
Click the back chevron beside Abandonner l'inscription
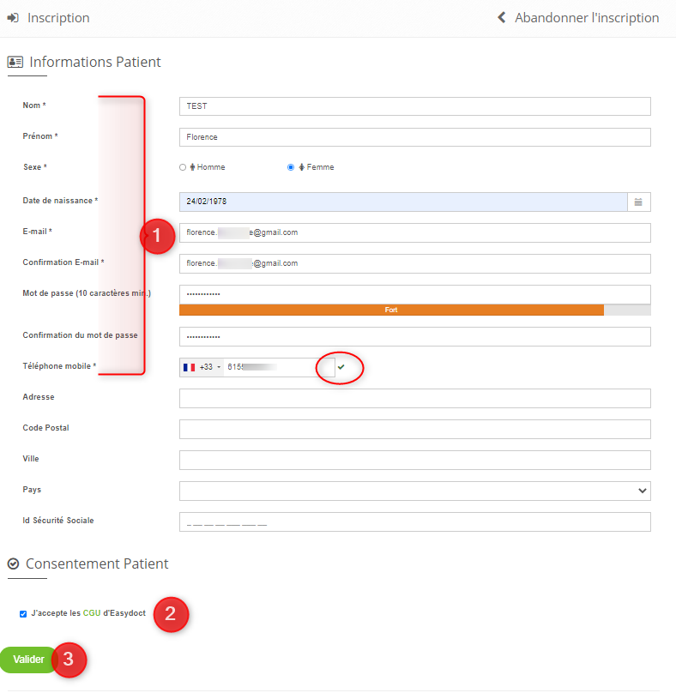pos(502,18)
